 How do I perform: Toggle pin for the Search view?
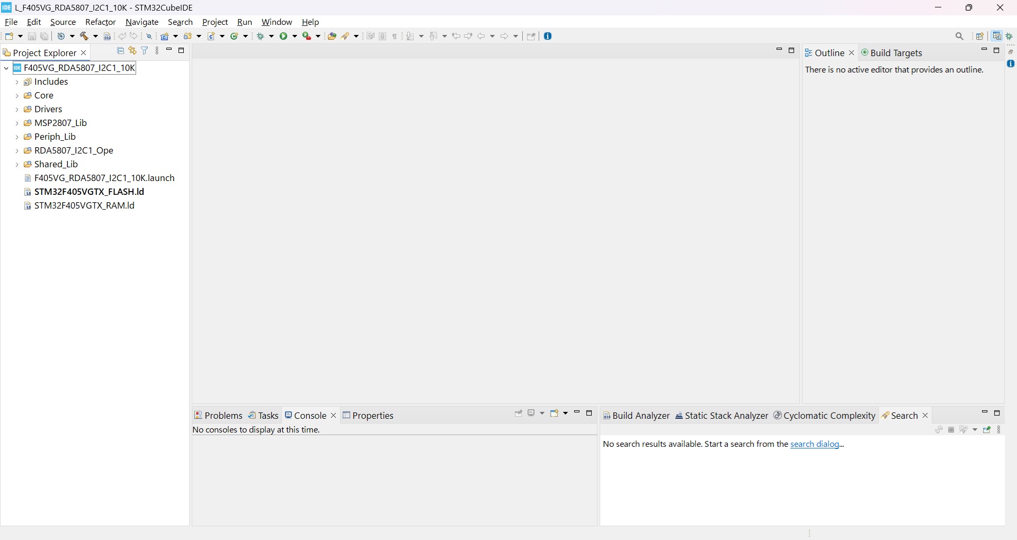pos(987,430)
